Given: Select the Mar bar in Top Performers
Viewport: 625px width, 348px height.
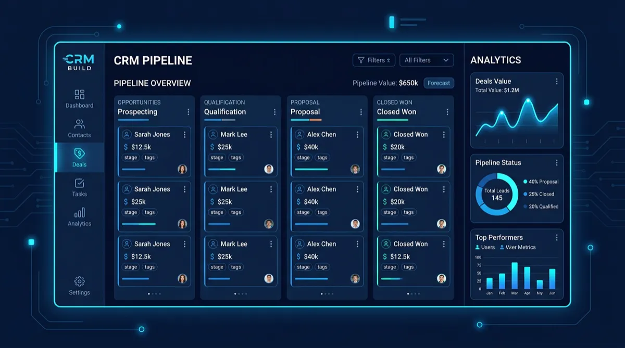Looking at the screenshot, I should pos(515,275).
